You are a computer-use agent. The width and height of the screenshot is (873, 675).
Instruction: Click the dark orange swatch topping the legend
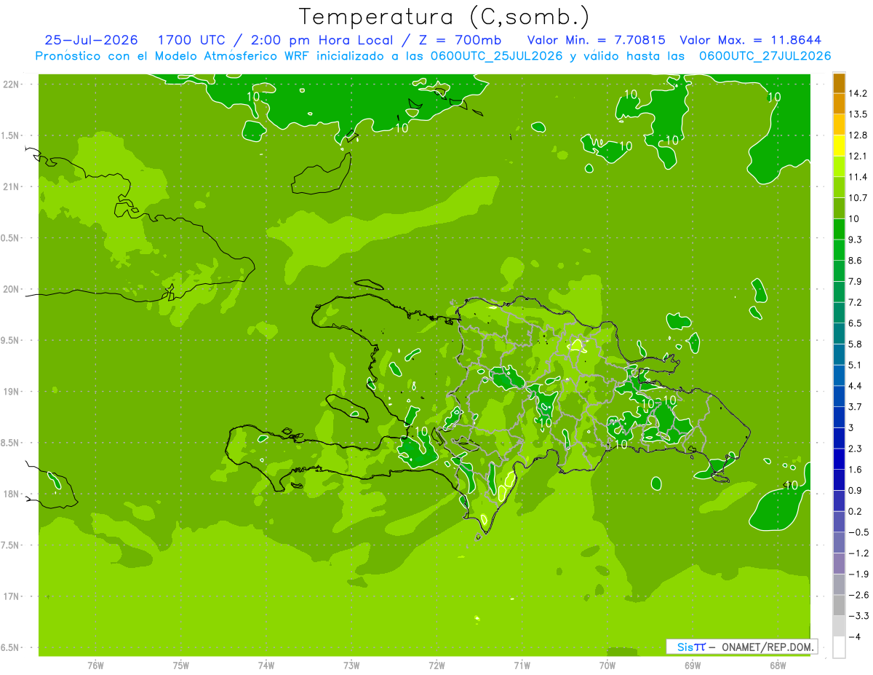tap(839, 83)
